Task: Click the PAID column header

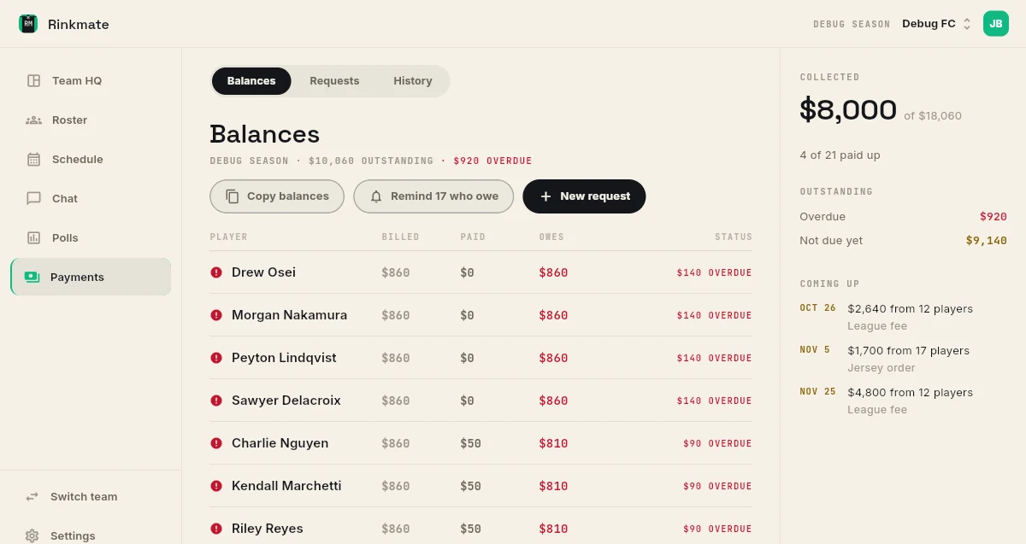Action: (473, 237)
